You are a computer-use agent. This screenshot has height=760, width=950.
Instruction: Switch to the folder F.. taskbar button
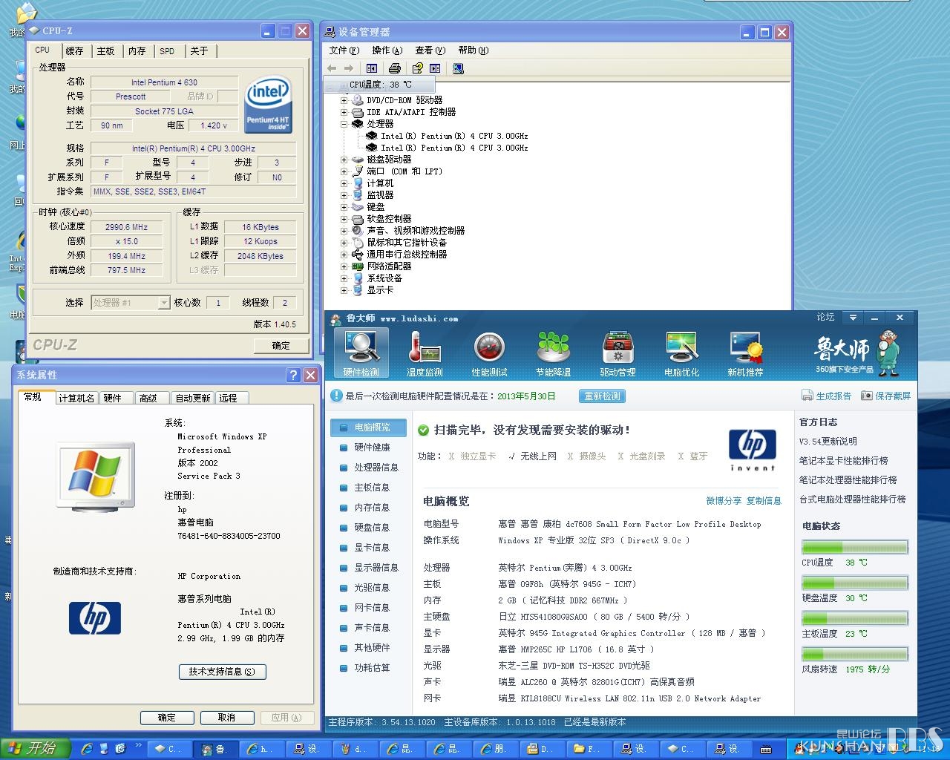pyautogui.click(x=589, y=749)
